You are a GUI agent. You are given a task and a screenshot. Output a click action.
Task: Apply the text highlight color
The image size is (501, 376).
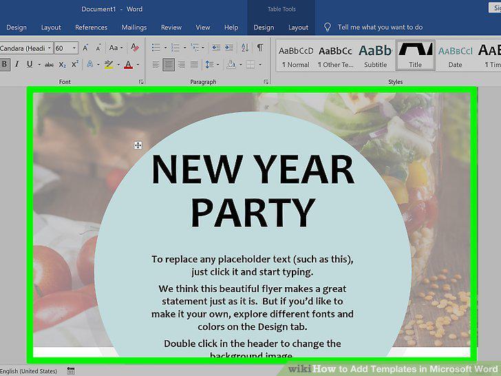(x=109, y=65)
